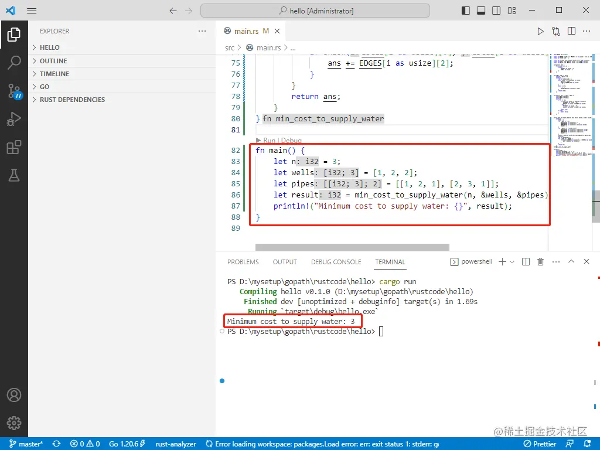The width and height of the screenshot is (600, 450).
Task: Open the launch profile dropdown arrow
Action: [512, 262]
